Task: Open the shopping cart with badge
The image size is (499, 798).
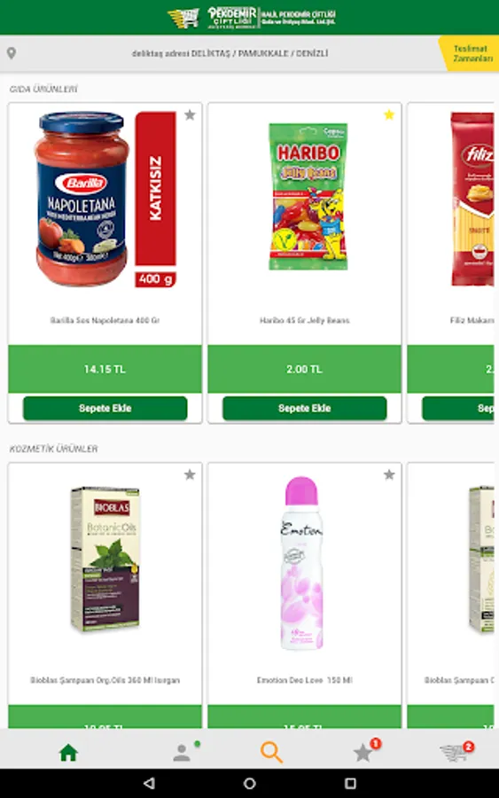Action: tap(454, 752)
